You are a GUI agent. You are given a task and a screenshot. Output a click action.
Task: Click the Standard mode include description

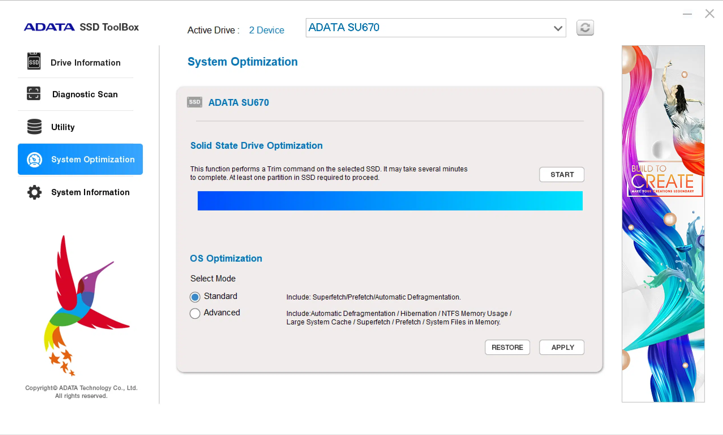(x=373, y=297)
